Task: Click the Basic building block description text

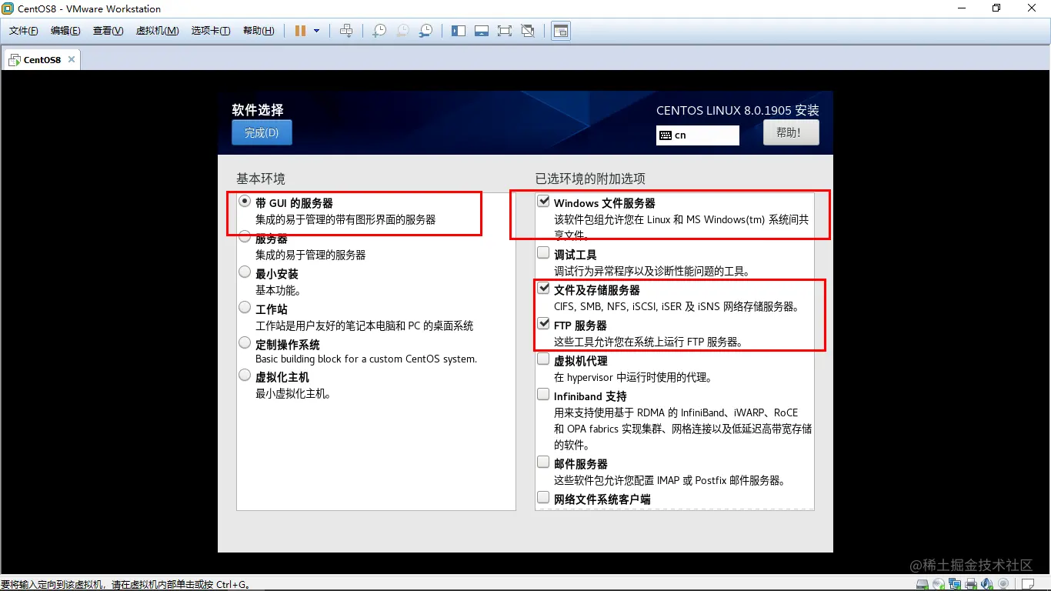Action: tap(366, 359)
